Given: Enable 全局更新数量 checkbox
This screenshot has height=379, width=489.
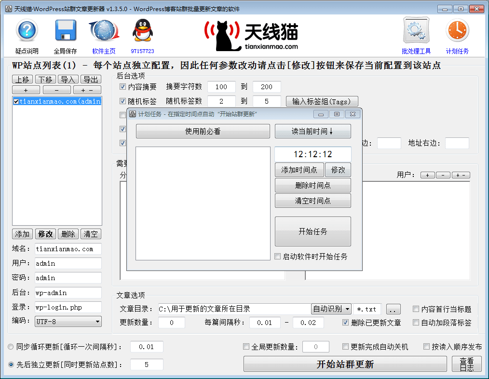Looking at the screenshot, I should (246, 347).
